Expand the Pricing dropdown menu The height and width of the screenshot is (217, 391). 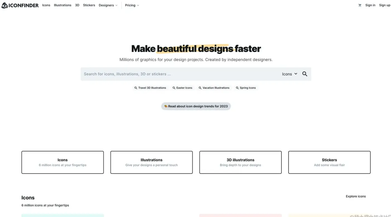[x=132, y=5]
